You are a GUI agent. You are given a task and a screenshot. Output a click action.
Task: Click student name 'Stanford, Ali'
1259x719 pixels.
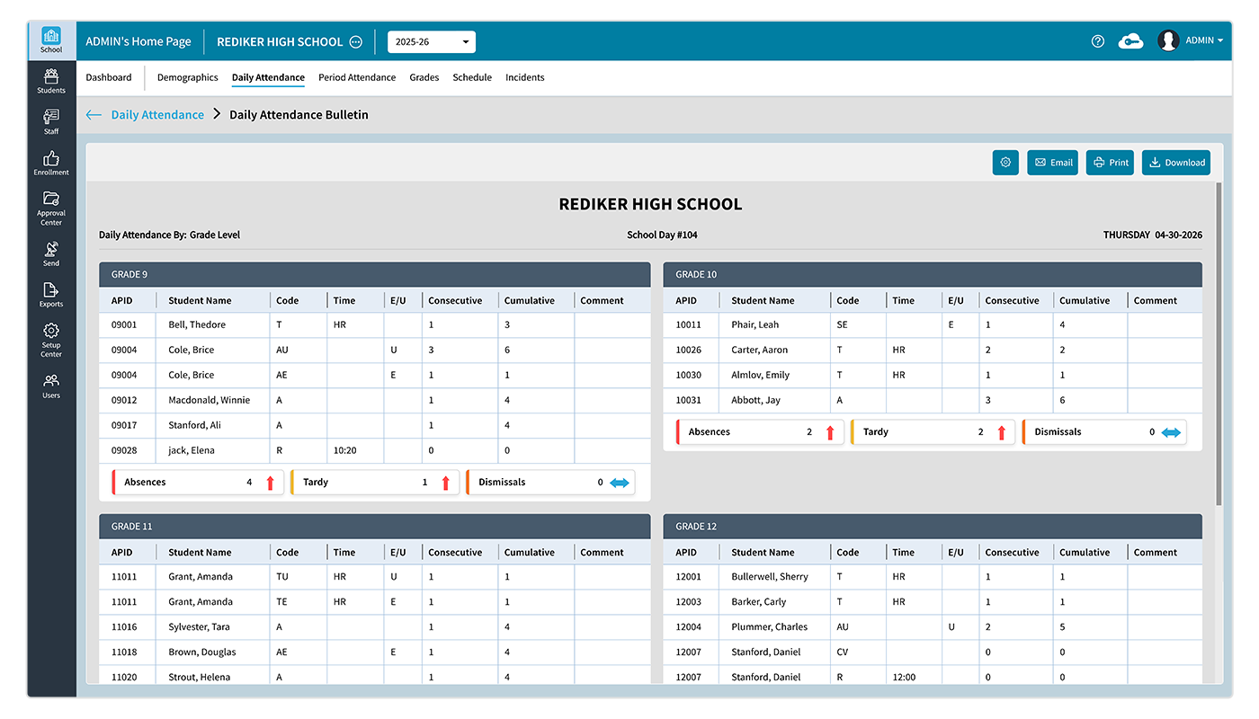click(194, 425)
